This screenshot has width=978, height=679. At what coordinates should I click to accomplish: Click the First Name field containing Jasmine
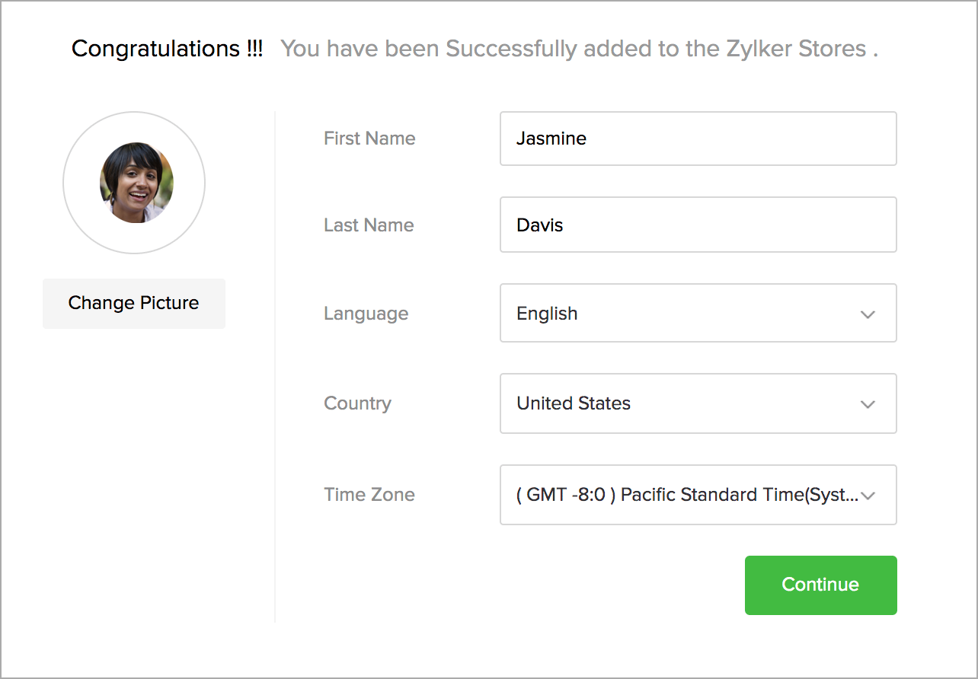pos(698,139)
